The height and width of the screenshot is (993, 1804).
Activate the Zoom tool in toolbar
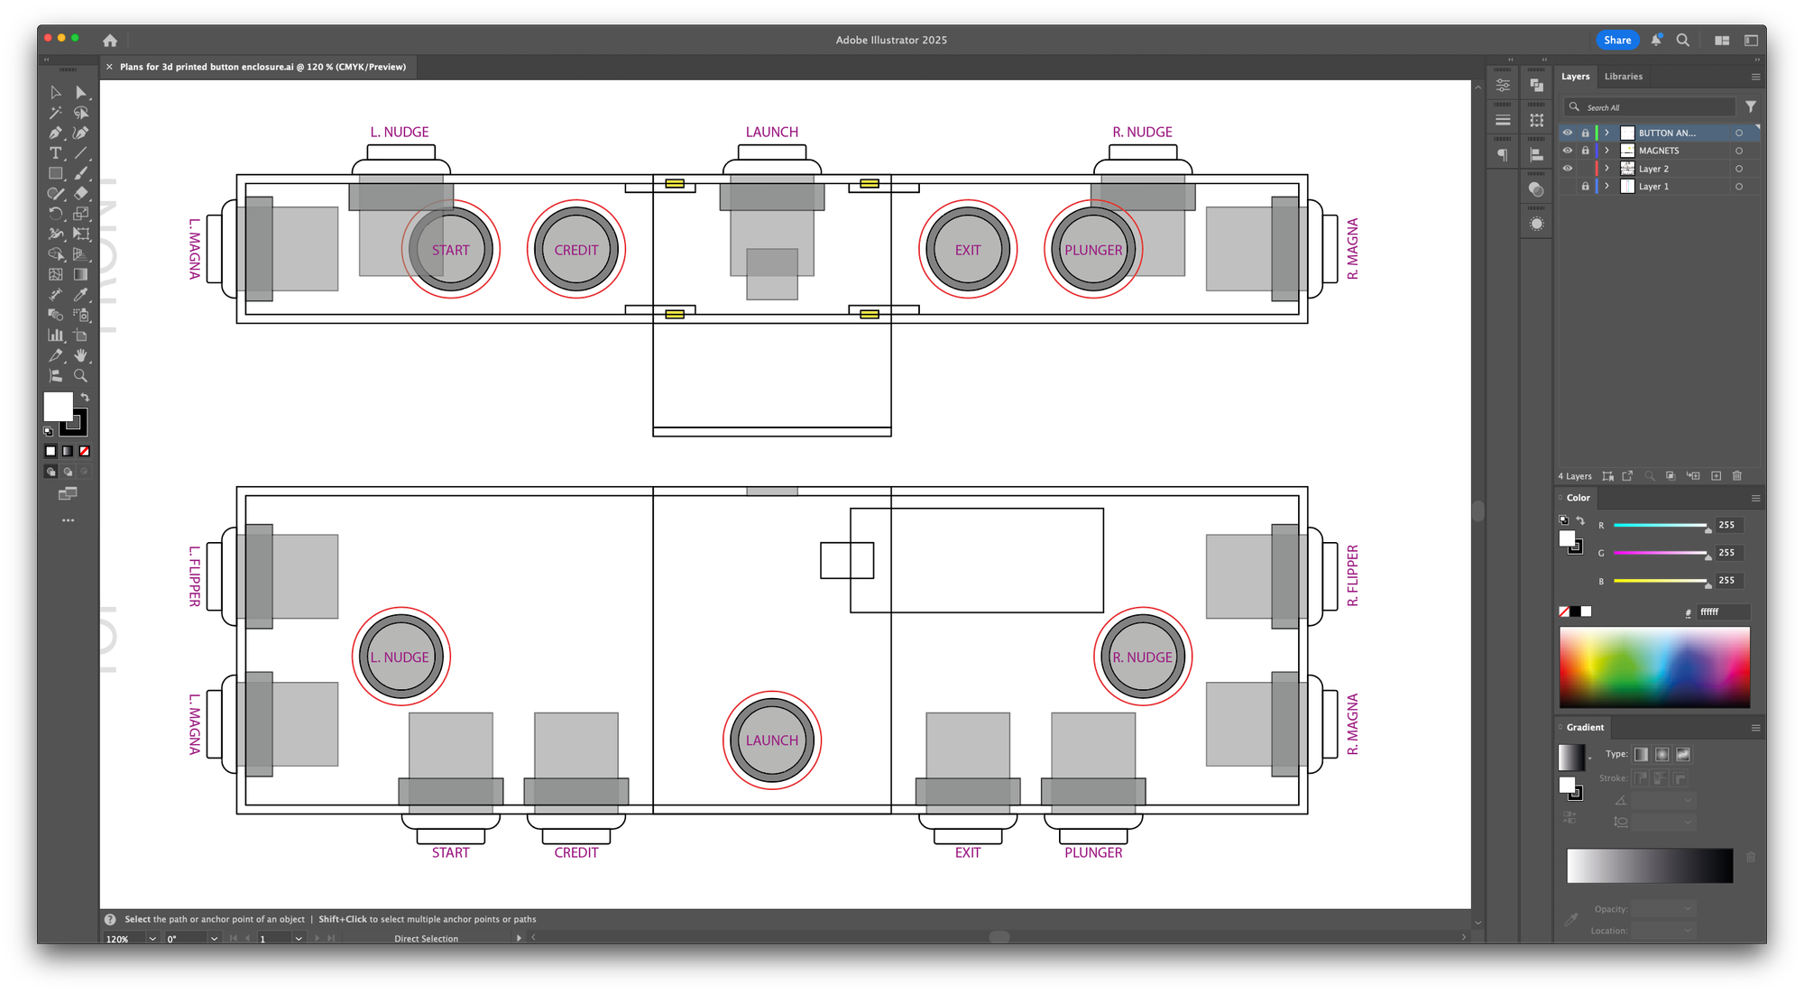pyautogui.click(x=81, y=376)
